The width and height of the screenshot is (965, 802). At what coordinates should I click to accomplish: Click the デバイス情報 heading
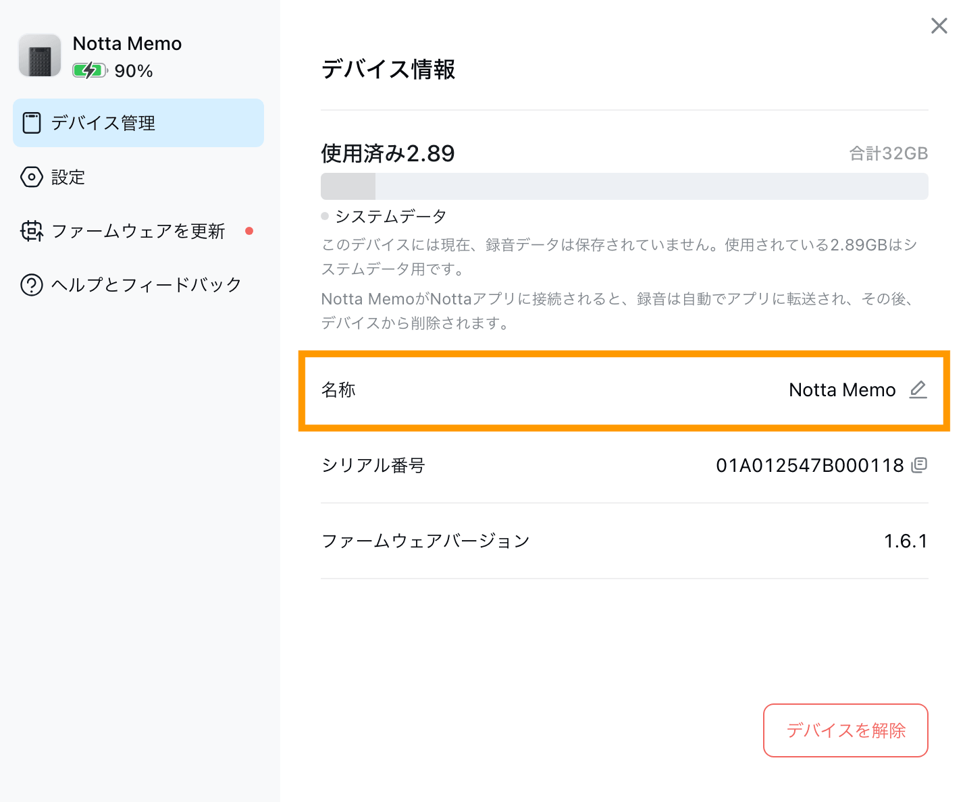coord(388,70)
